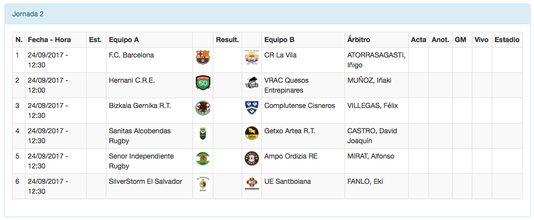Screen dimensions: 534x220
Task: Click the VRAC Quesos Entrepinares bull logo
Action: tap(252, 83)
